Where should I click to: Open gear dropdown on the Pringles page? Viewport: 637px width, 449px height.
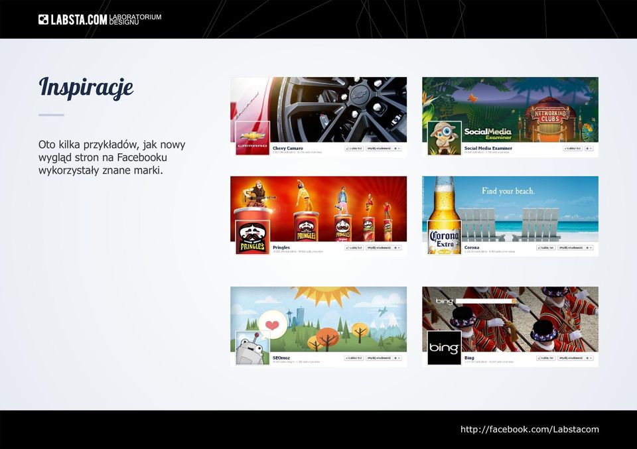tap(397, 247)
